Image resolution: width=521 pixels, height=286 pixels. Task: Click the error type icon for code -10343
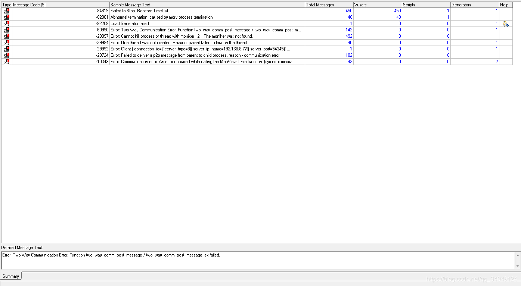click(6, 62)
